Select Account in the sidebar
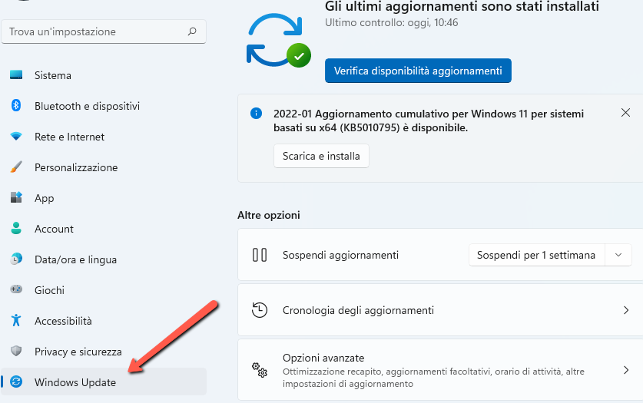 54,229
